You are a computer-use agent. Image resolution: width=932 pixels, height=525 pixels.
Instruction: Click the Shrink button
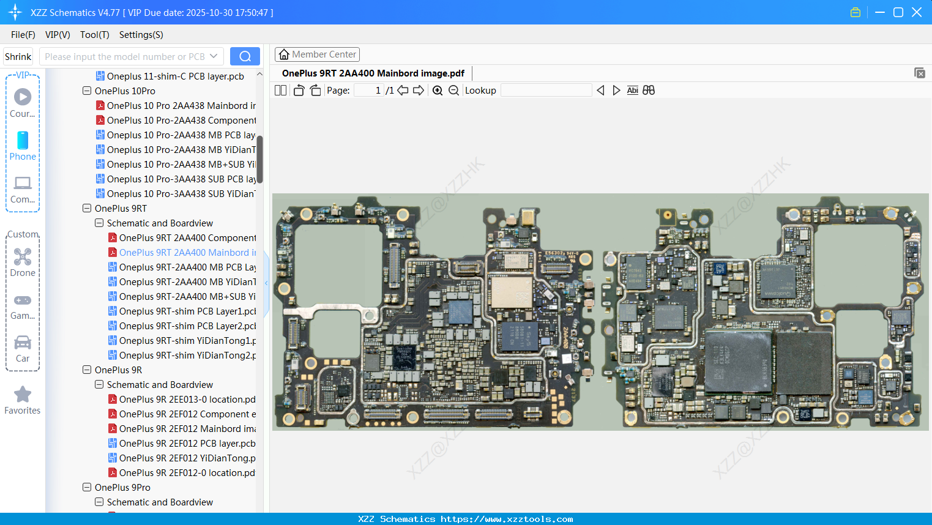[x=18, y=56]
